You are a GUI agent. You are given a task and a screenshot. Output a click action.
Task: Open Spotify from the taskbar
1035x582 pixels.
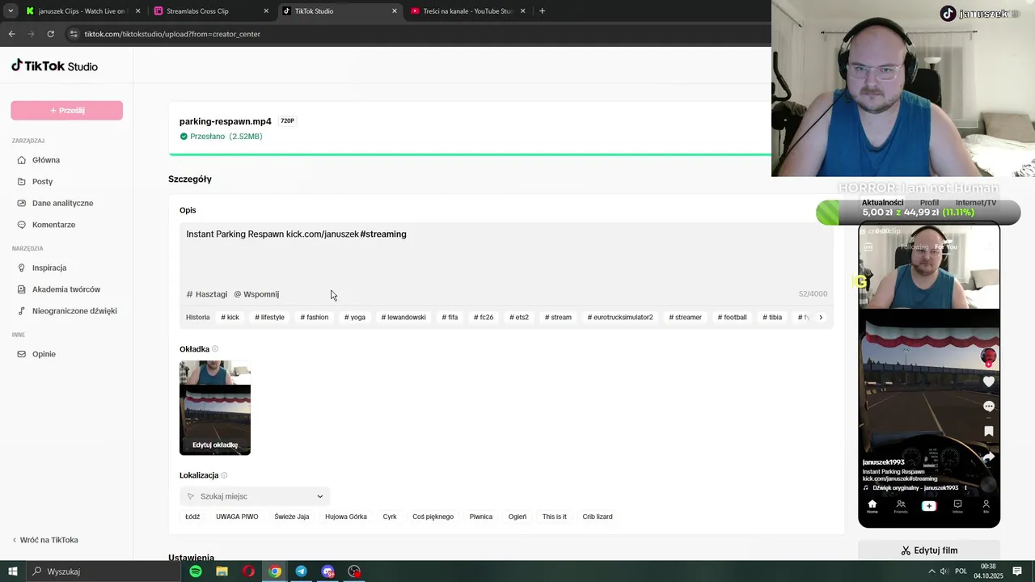tap(196, 571)
